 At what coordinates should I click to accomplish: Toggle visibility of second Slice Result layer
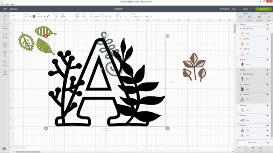pos(267,74)
